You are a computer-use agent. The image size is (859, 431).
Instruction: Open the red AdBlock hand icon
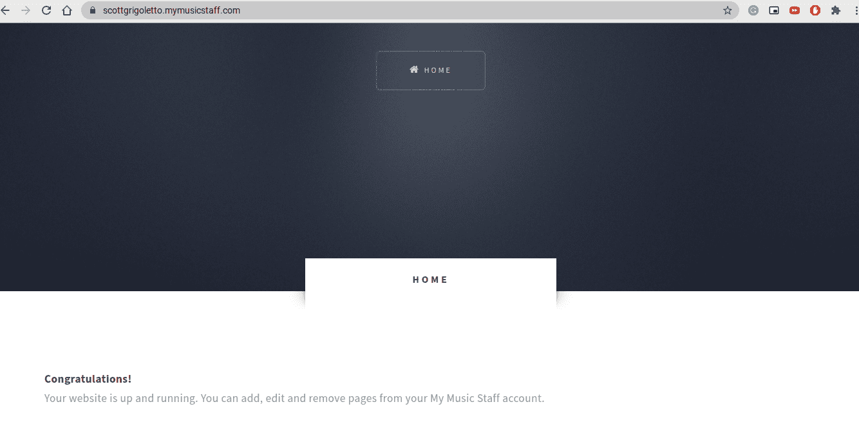(815, 10)
